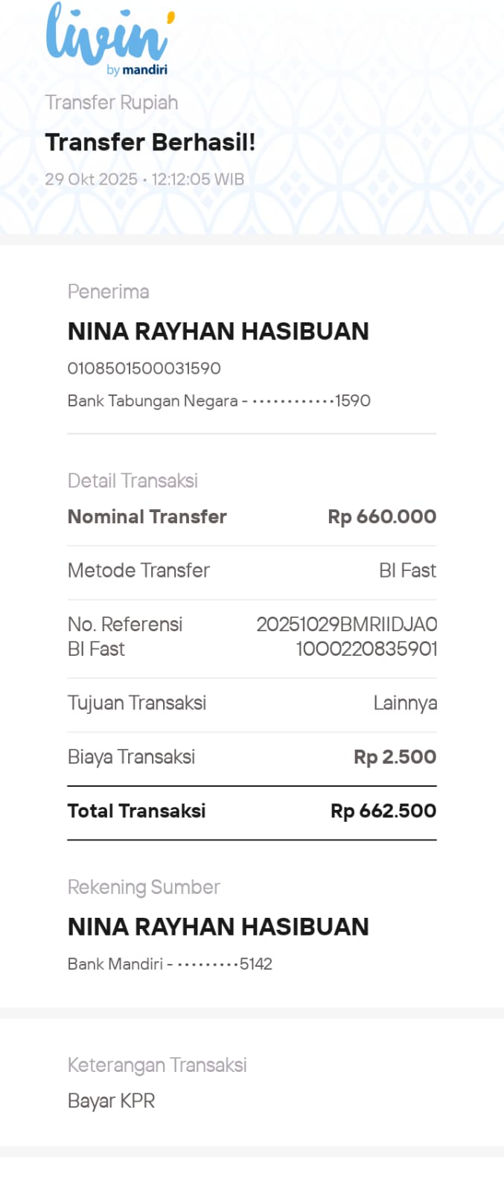
Task: Click the Penerima section label
Action: (x=109, y=292)
